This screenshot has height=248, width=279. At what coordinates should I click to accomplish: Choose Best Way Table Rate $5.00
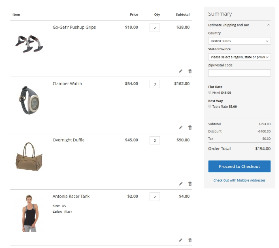pyautogui.click(x=210, y=107)
